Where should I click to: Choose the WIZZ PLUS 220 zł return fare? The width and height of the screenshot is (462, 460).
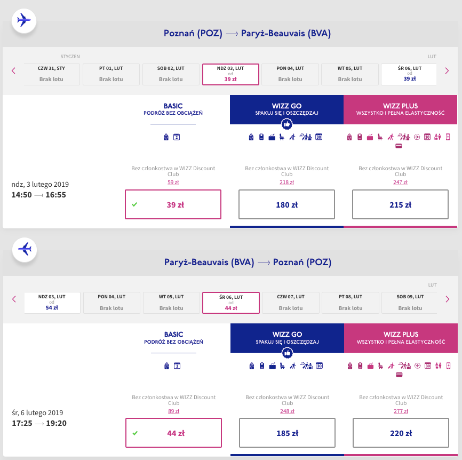pyautogui.click(x=401, y=433)
